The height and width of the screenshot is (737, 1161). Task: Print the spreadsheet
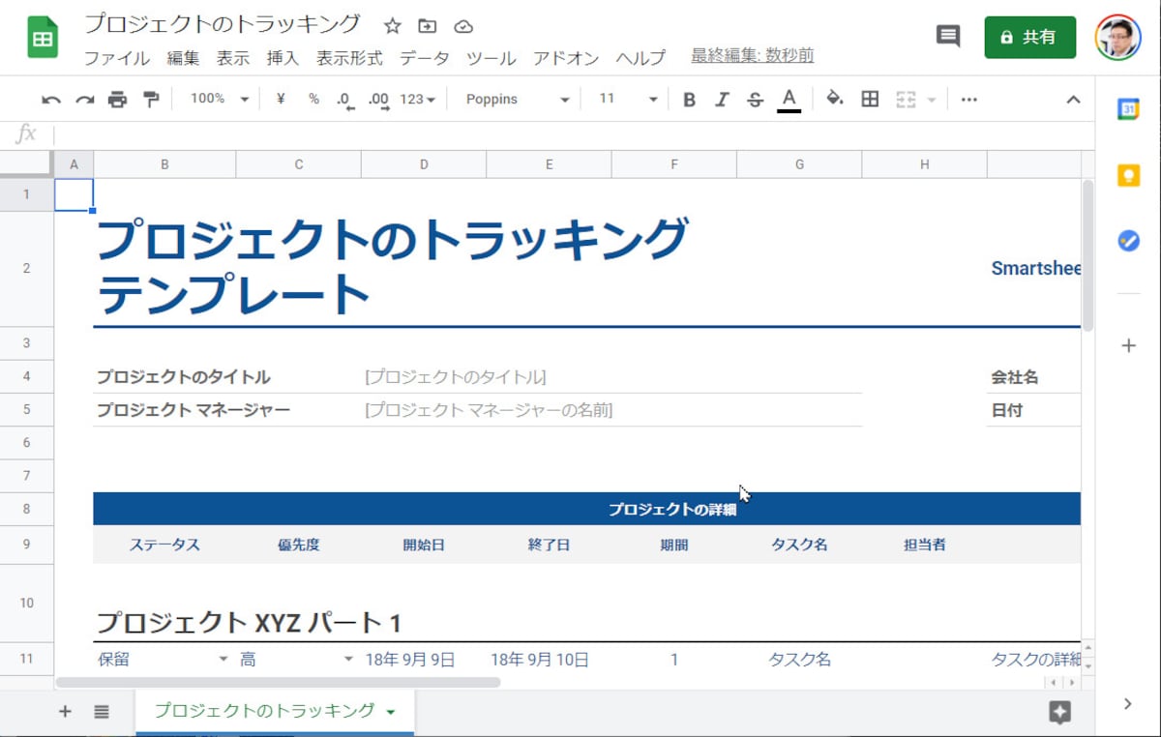[x=117, y=99]
